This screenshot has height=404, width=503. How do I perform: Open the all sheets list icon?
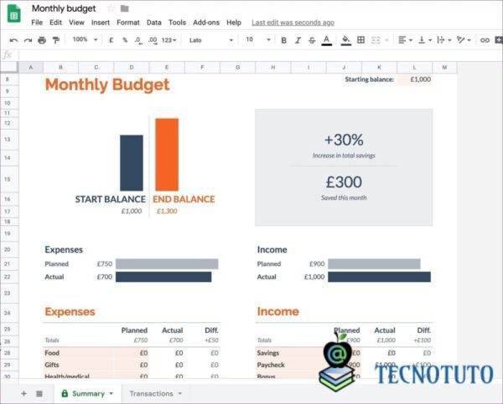click(39, 393)
